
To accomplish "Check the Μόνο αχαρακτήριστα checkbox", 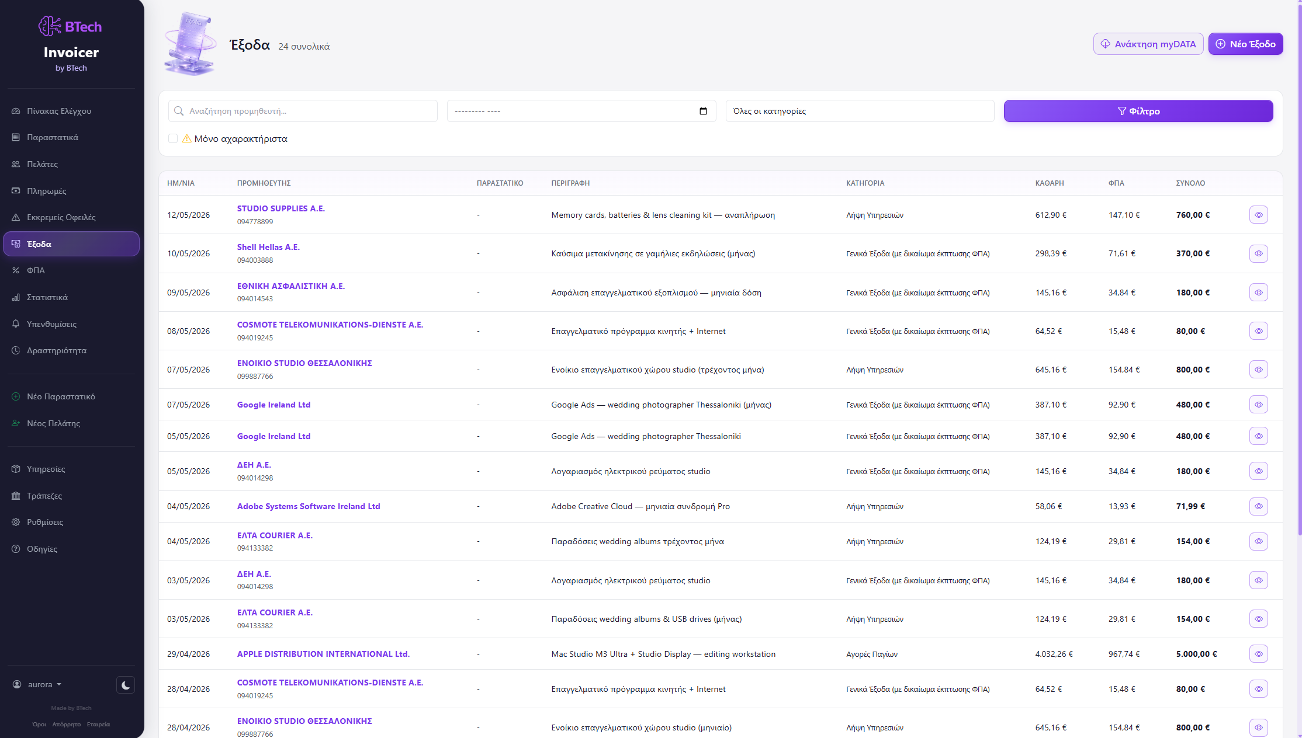I will (x=173, y=138).
